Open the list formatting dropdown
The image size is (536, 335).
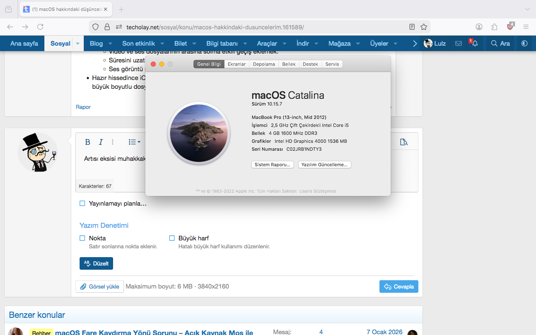pos(134,142)
